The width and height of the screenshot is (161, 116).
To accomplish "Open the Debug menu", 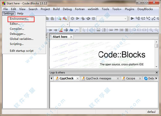I will [67, 9].
